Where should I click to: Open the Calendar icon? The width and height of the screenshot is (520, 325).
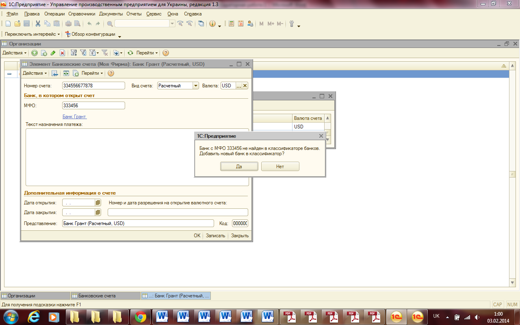tap(241, 24)
